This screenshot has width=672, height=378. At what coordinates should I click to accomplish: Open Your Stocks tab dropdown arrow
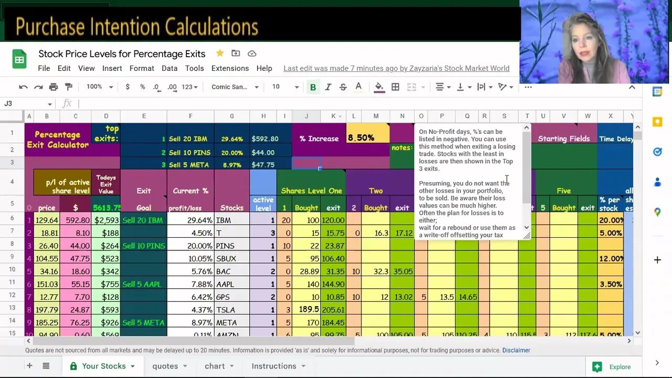133,366
